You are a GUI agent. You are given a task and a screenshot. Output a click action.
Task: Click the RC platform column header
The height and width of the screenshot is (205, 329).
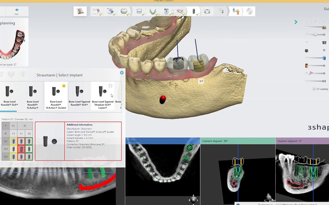pyautogui.click(x=25, y=126)
